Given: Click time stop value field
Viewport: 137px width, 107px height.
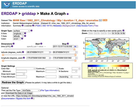Looking at the screenshot, I should (x=63, y=47).
